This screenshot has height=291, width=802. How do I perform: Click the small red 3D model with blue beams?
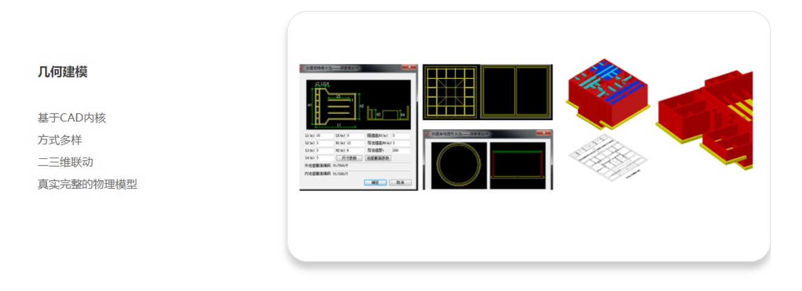608,92
